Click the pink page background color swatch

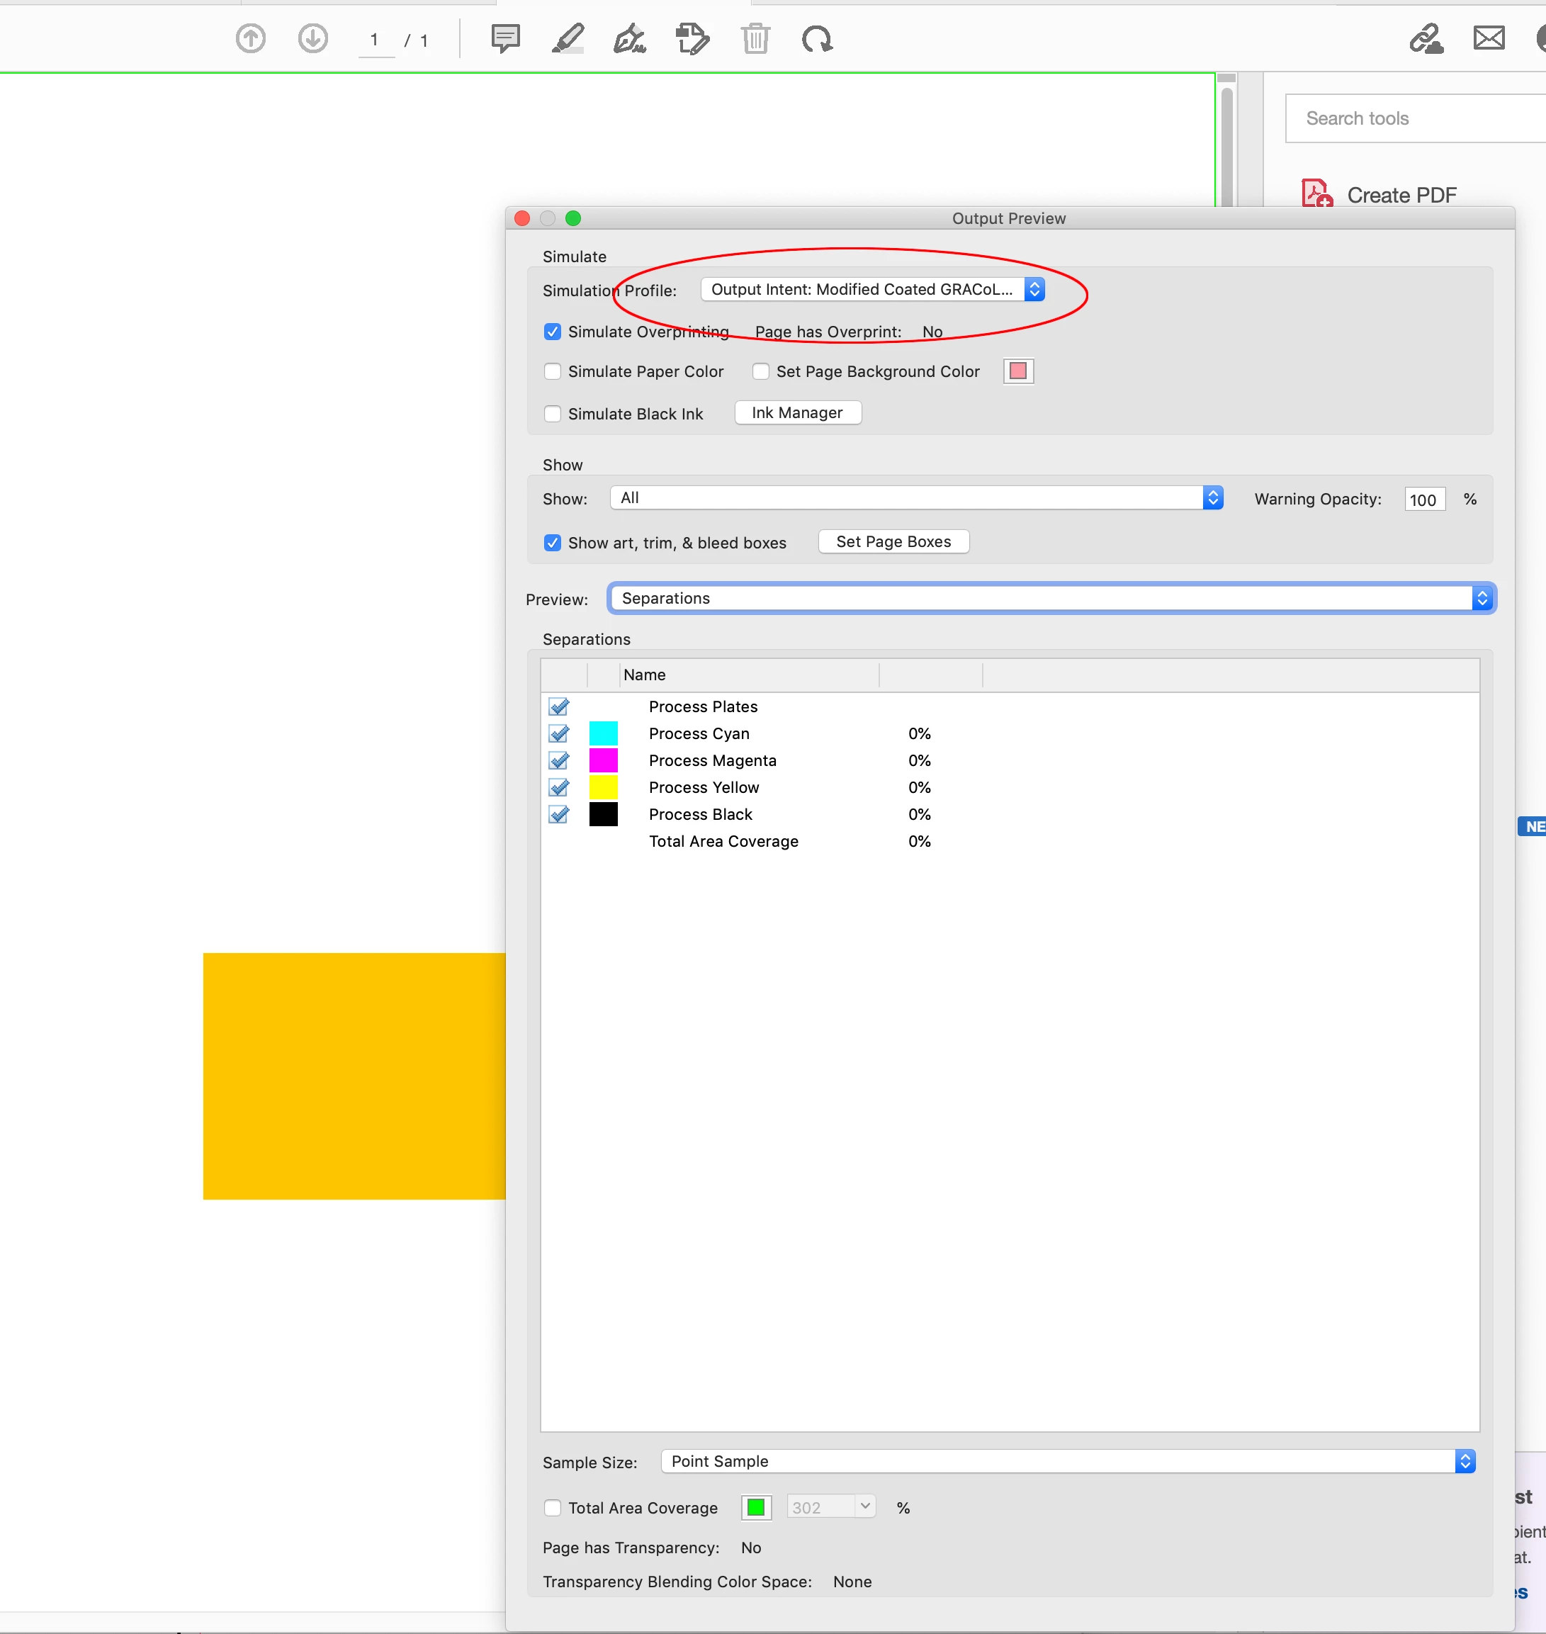[1017, 371]
